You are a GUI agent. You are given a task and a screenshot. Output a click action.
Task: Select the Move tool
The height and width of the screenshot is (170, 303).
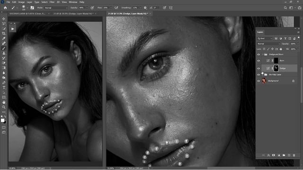coord(4,19)
